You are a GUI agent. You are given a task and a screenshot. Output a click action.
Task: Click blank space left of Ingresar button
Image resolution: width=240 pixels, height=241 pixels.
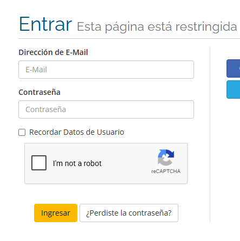click(x=25, y=213)
